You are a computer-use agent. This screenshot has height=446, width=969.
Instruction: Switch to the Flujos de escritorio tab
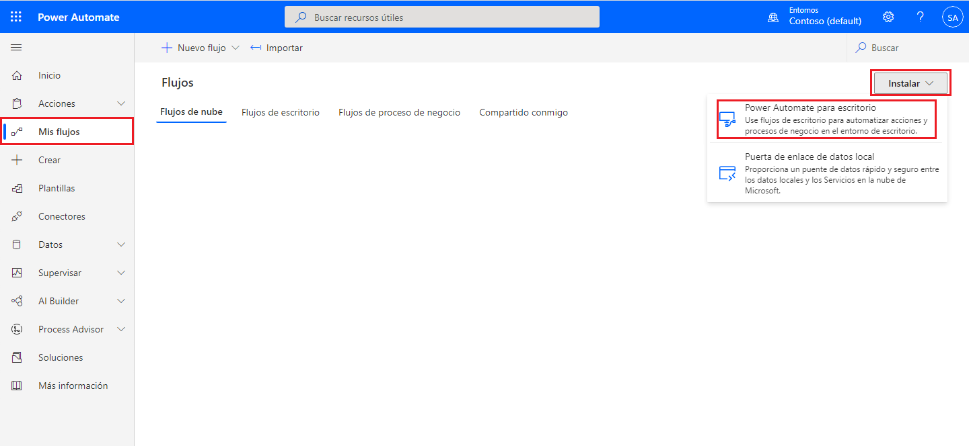pos(281,112)
